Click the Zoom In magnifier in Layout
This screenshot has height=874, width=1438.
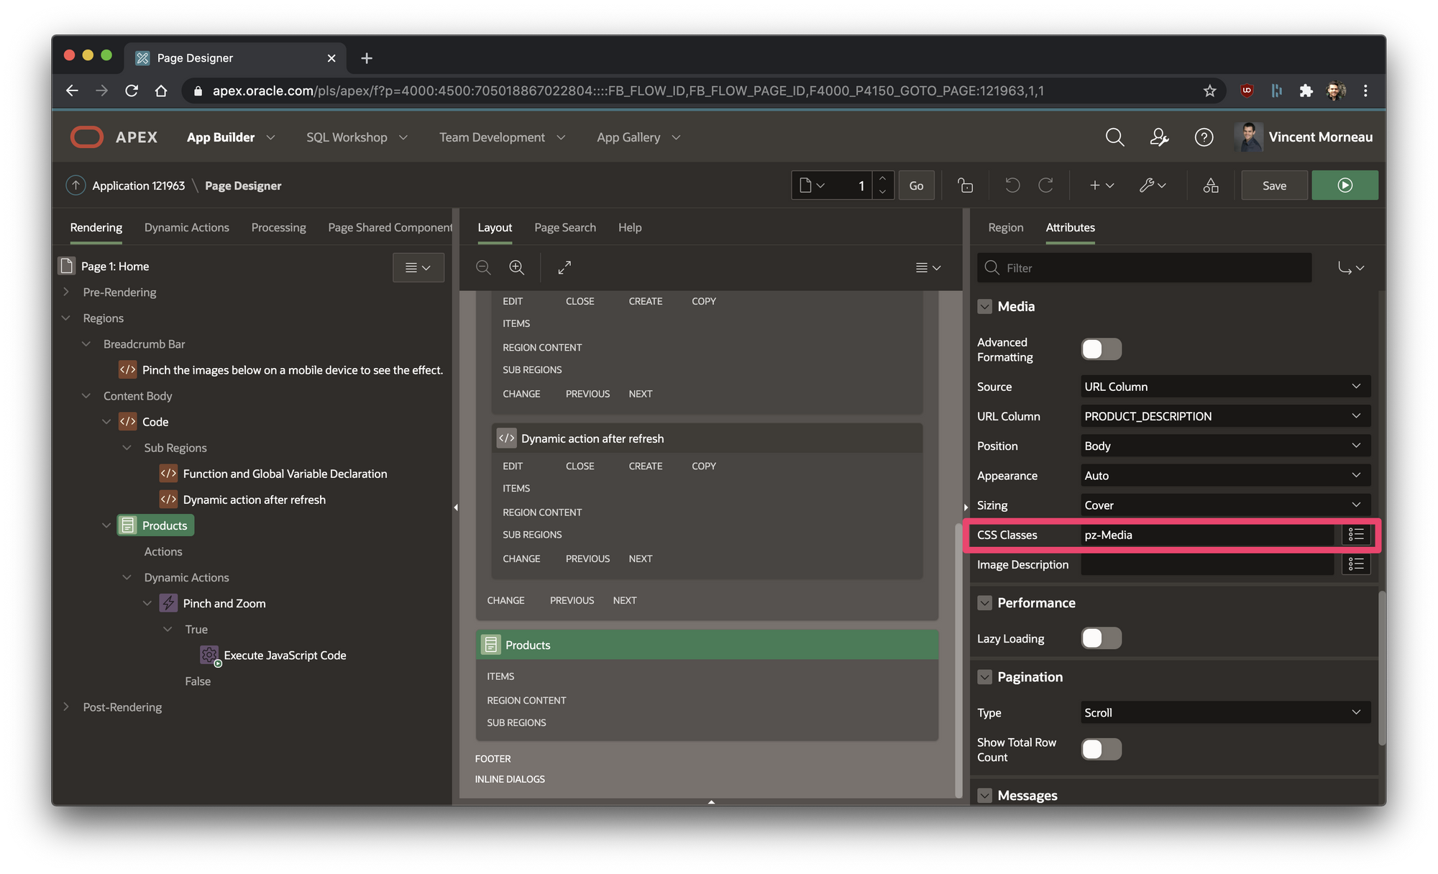tap(516, 267)
